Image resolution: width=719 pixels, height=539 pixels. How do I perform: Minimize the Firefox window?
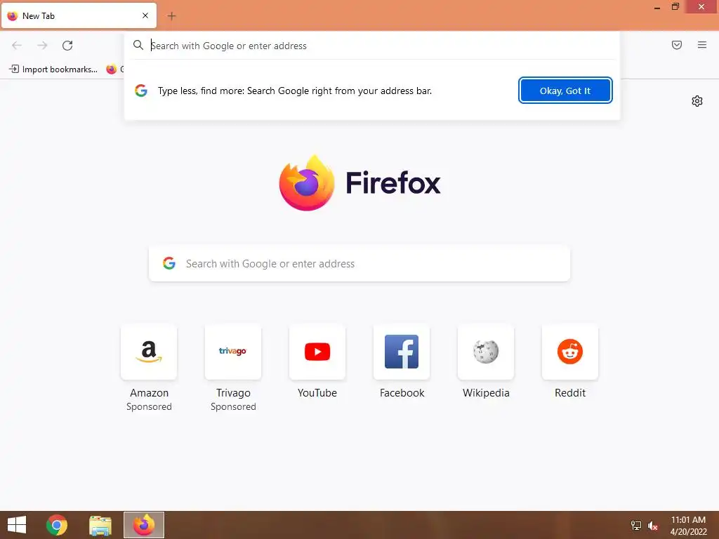coord(657,7)
